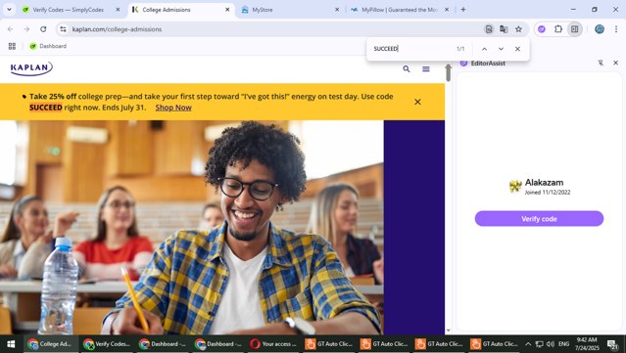This screenshot has width=626, height=353.
Task: Close the MyPillow tab
Action: point(447,10)
